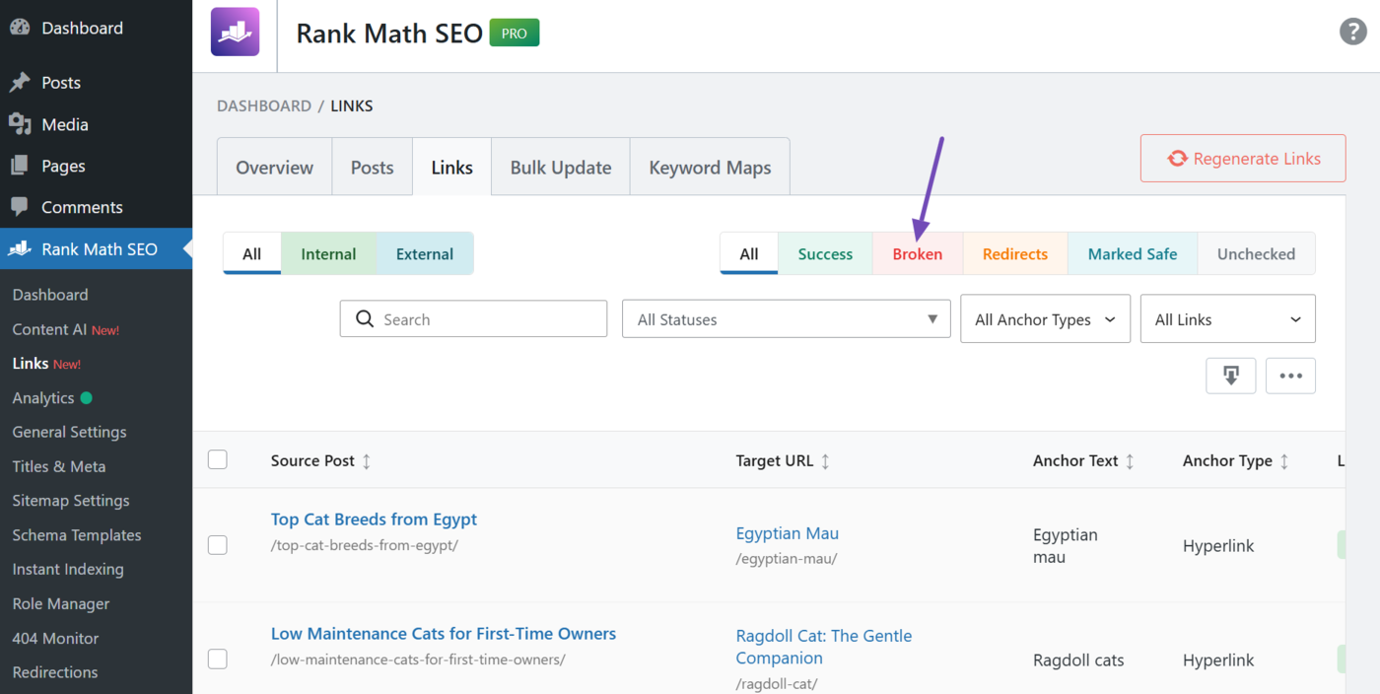The image size is (1380, 694).
Task: Check the select-all checkbox in the table header
Action: pos(217,459)
